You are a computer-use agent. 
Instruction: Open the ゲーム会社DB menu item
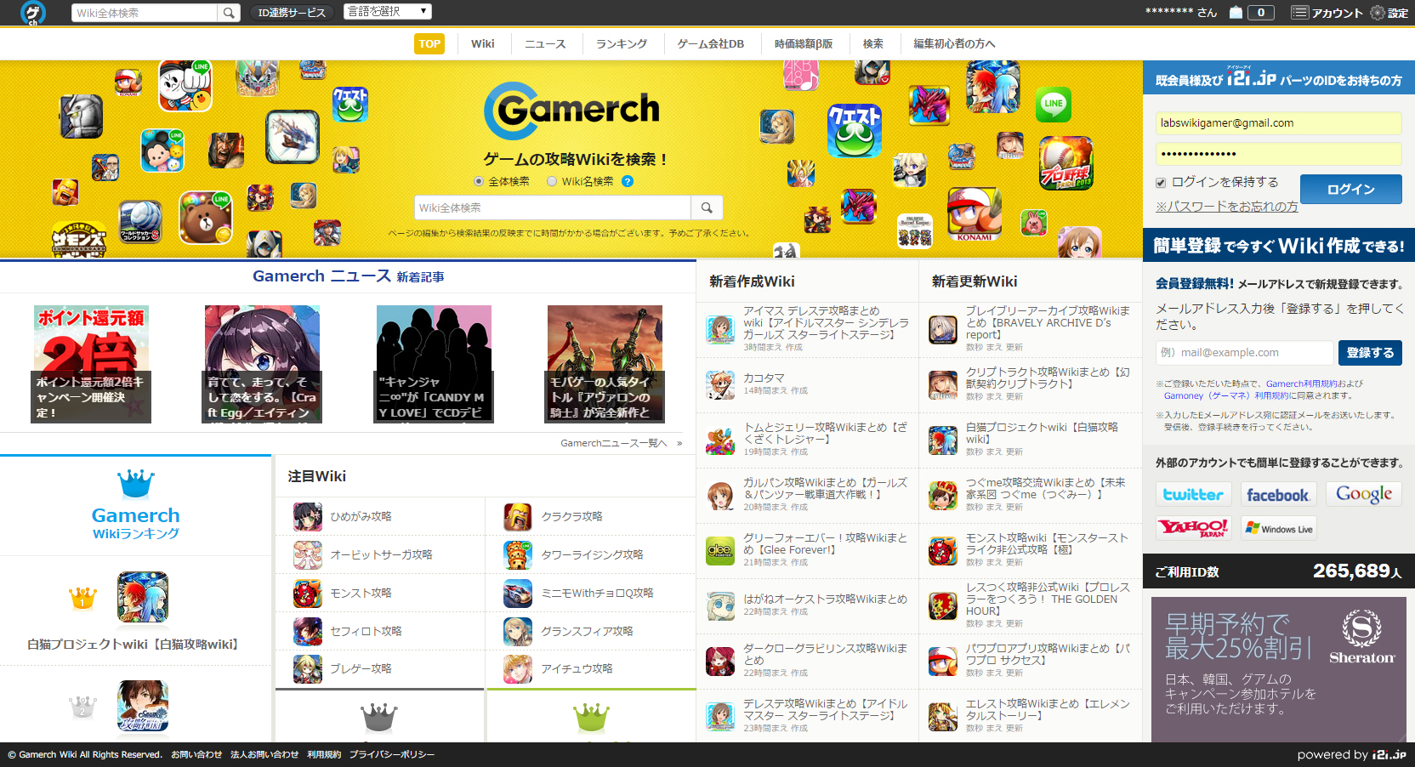click(710, 43)
